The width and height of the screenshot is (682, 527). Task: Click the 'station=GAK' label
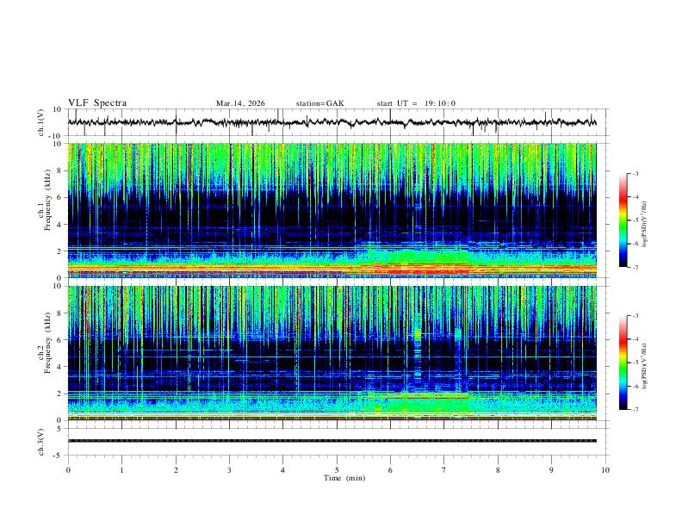tap(319, 103)
